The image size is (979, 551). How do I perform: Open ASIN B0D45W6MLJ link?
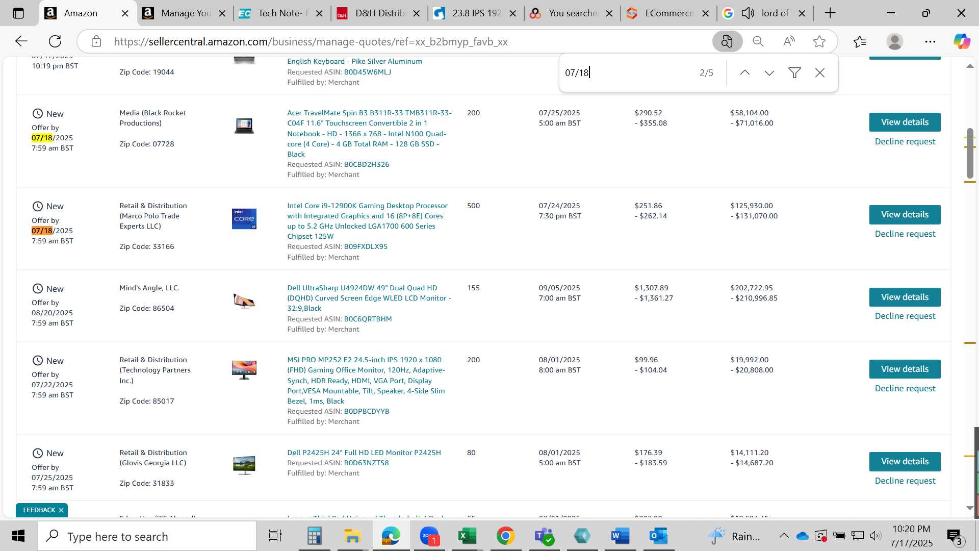[x=367, y=72]
